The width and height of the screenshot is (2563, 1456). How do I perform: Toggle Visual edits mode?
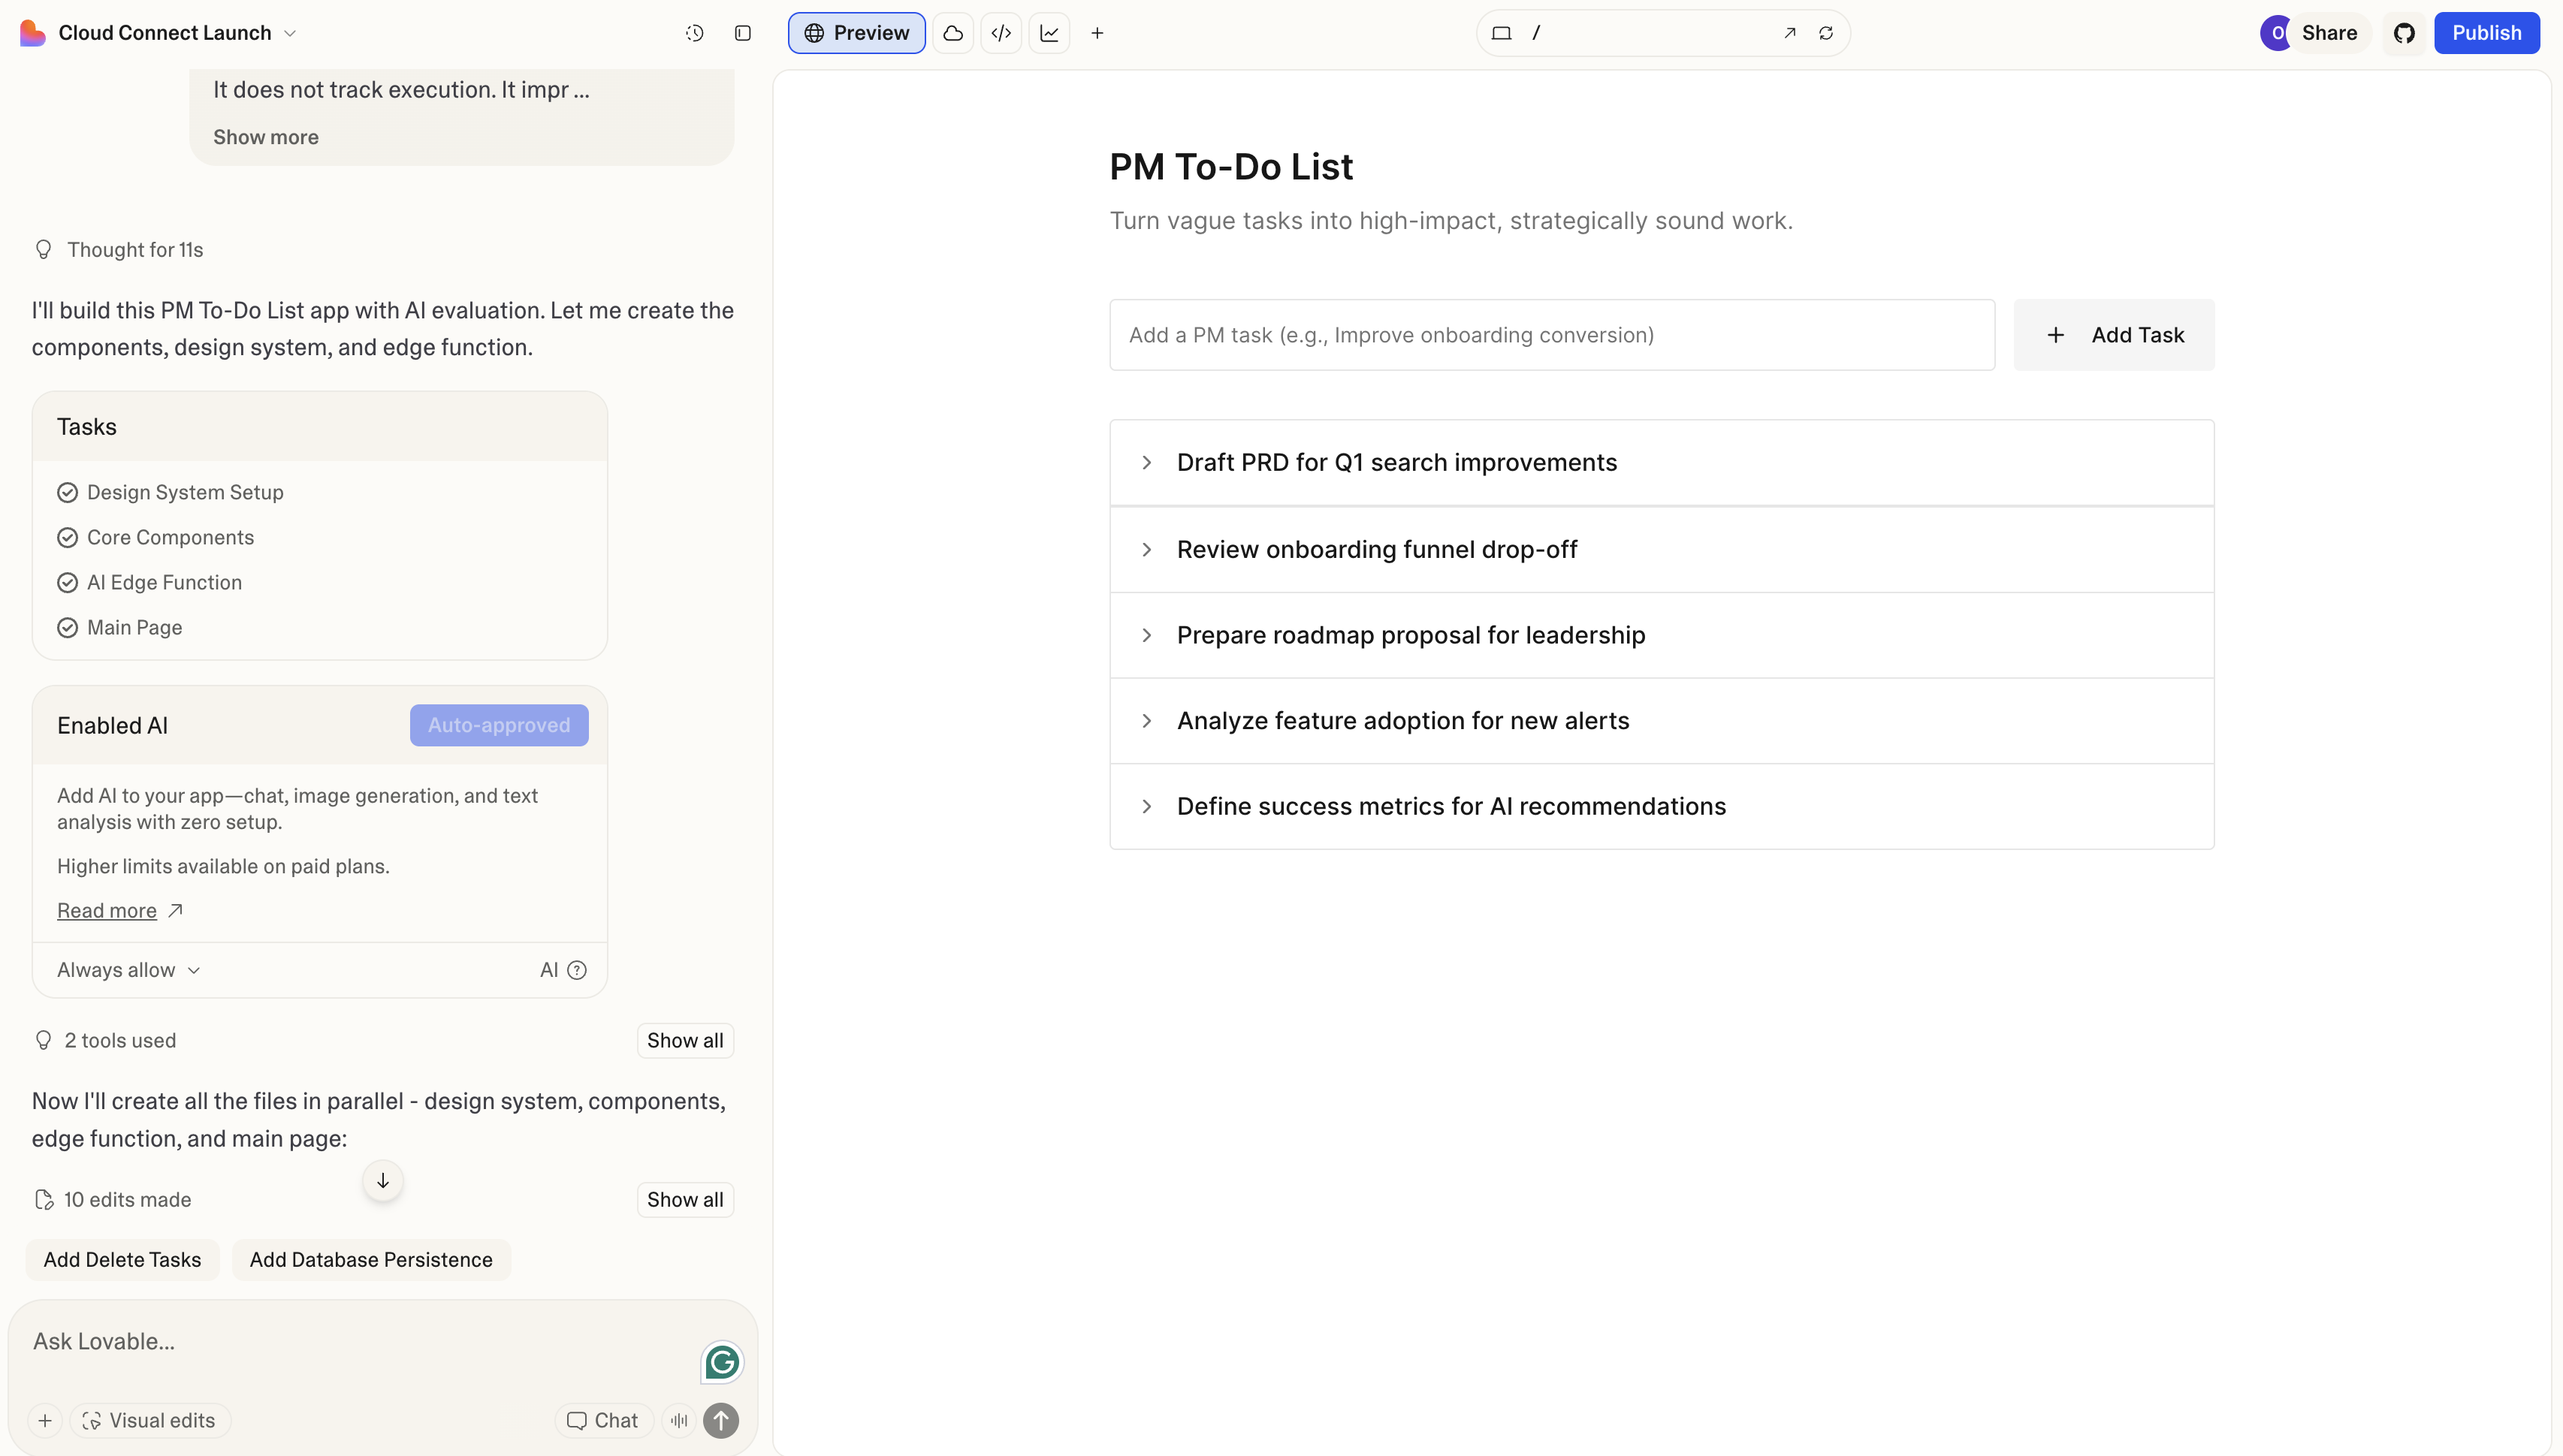pos(149,1420)
